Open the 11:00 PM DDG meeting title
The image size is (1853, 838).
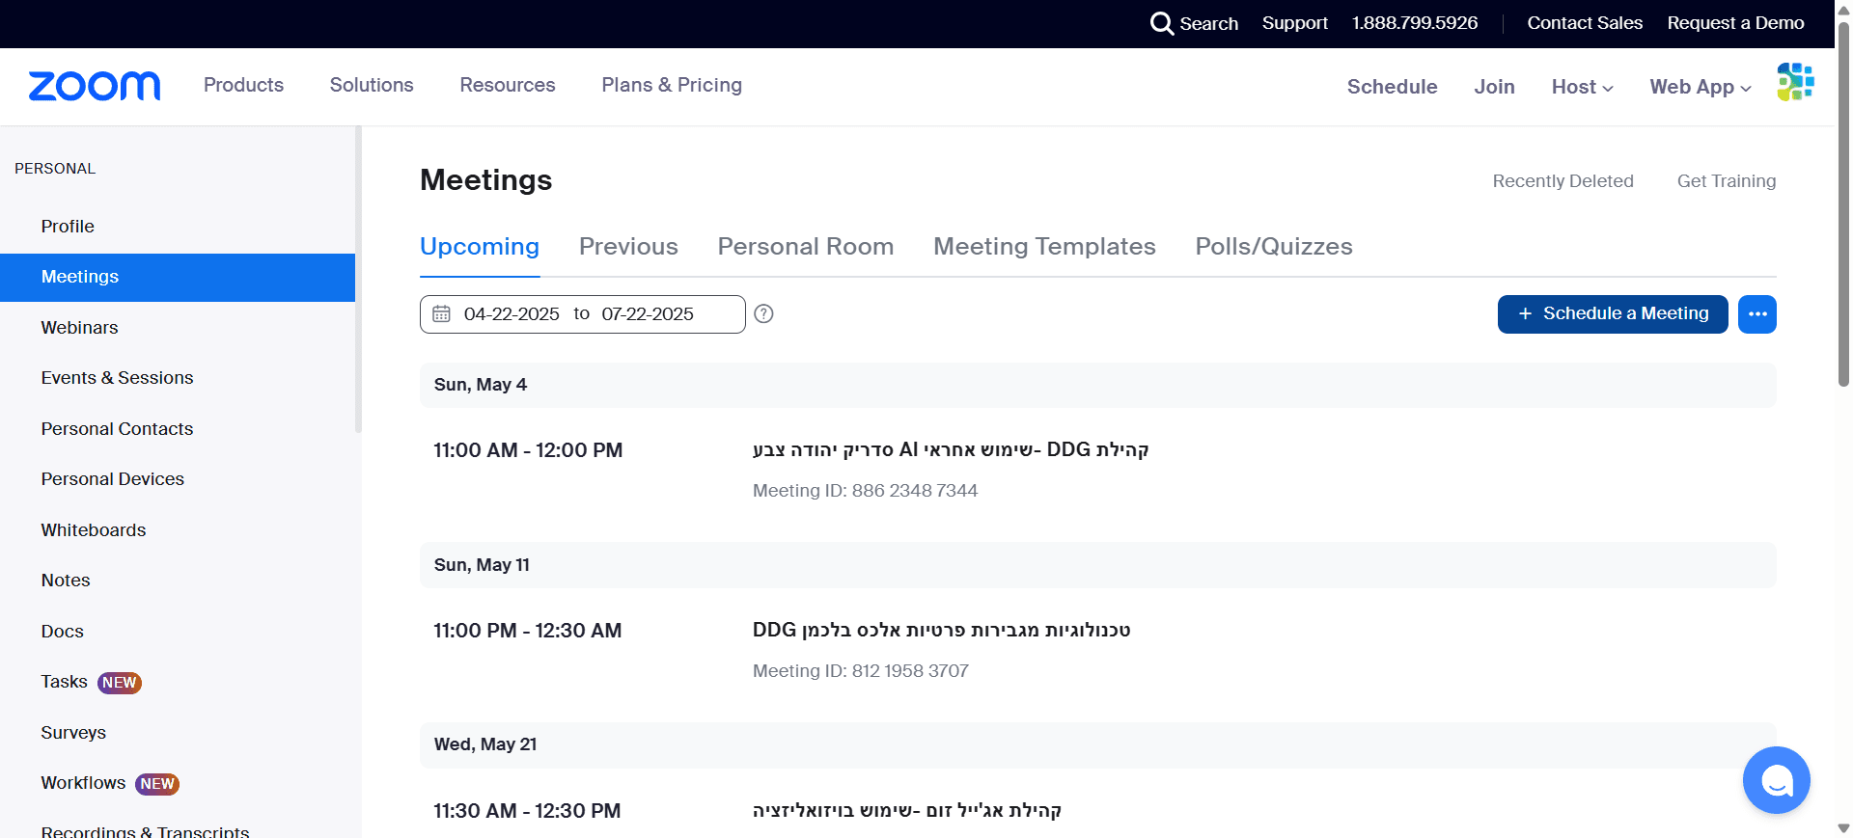(x=941, y=631)
